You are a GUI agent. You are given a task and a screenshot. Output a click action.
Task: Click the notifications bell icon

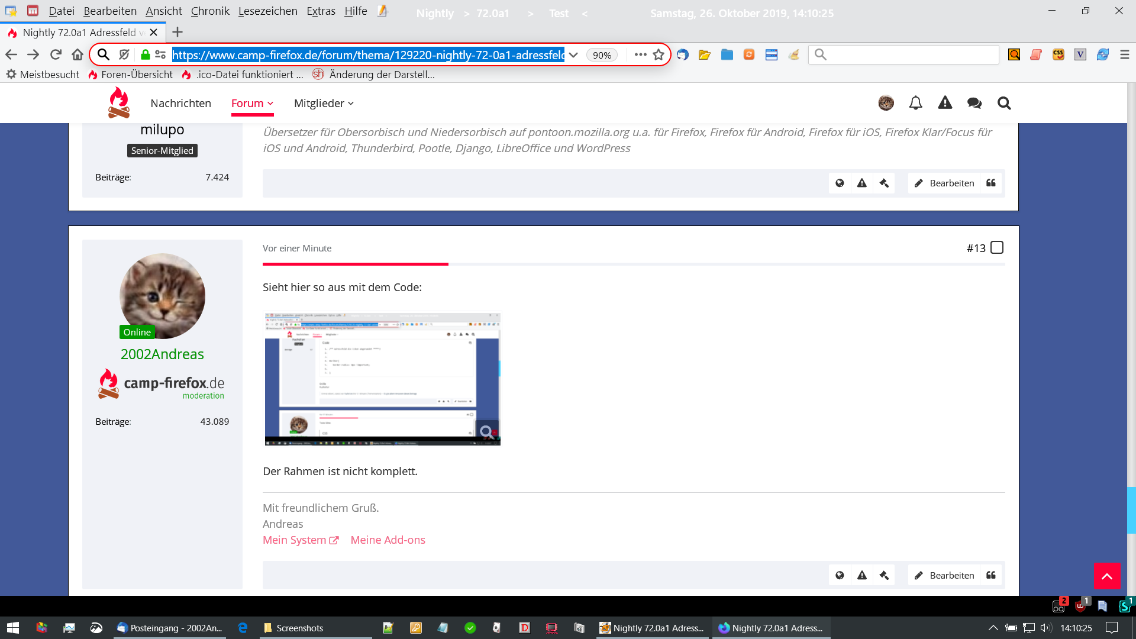coord(915,103)
